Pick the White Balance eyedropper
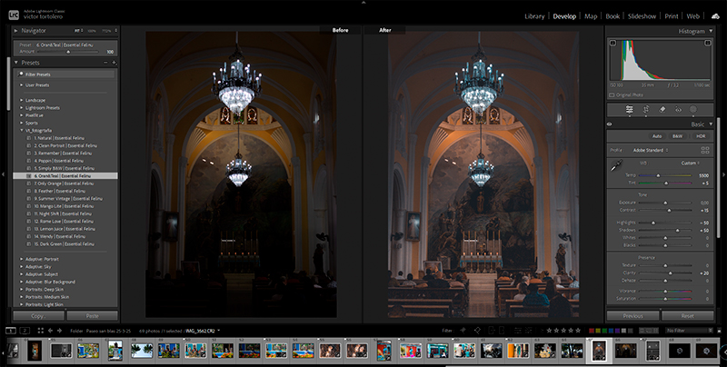727x367 pixels. (616, 164)
